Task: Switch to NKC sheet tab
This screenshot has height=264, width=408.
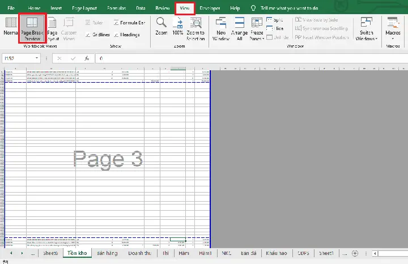Action: coord(226,253)
